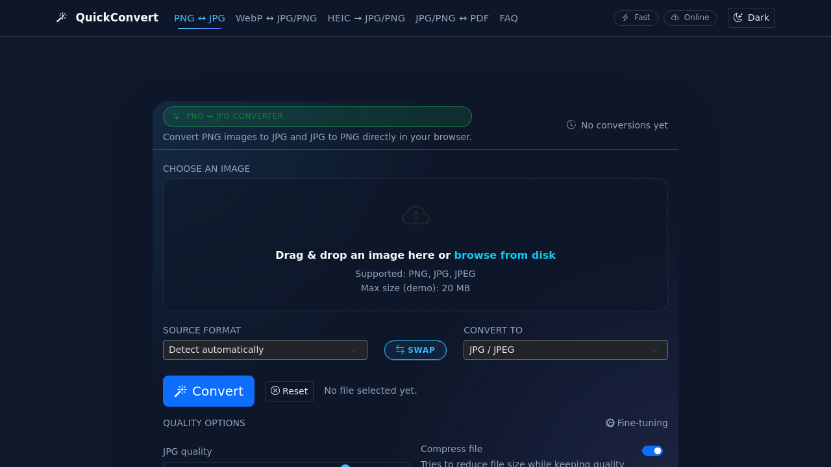Adjust the JPG quality slider handle
831x467 pixels.
[x=345, y=466]
